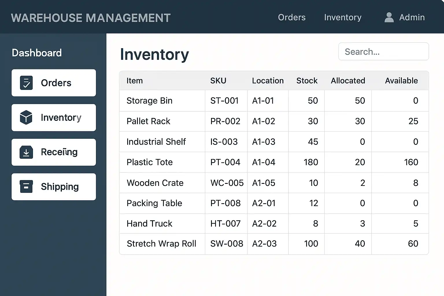This screenshot has width=444, height=296.
Task: Sort table by Available column header
Action: pos(401,81)
